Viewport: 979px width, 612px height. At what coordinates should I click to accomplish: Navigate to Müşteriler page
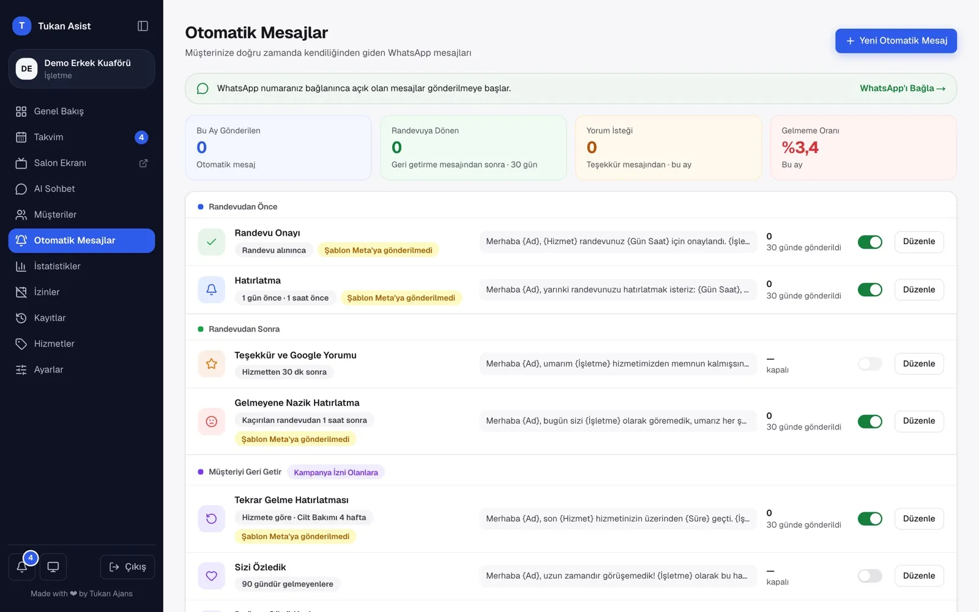[81, 215]
